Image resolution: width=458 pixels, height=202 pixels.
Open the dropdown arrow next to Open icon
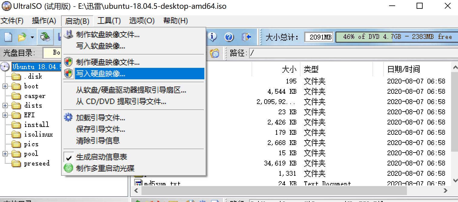(32, 37)
